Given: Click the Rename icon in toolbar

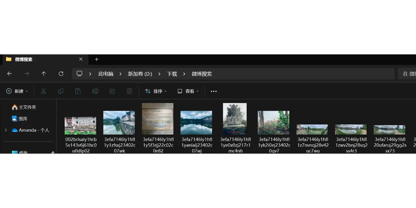Looking at the screenshot, I should tap(95, 91).
